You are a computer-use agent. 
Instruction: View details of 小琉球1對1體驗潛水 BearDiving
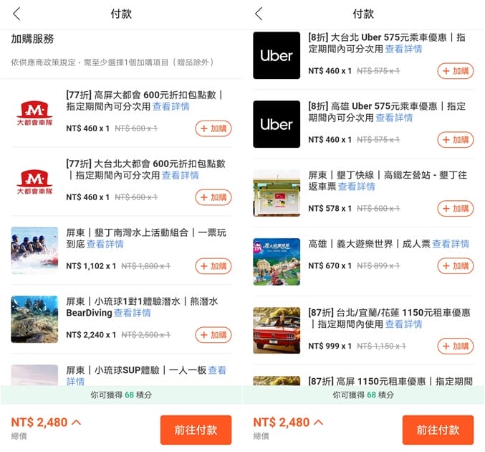pos(132,313)
